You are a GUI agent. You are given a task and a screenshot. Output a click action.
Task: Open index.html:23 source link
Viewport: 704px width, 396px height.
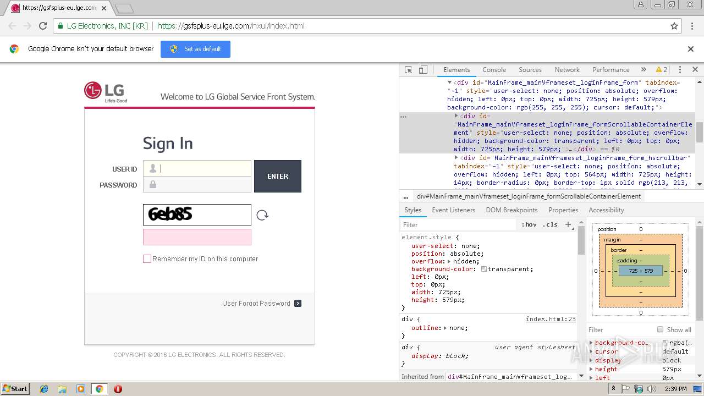[551, 319]
